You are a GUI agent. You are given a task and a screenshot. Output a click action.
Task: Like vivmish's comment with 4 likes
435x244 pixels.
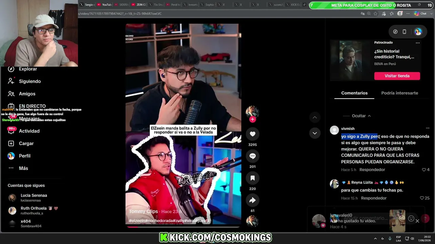424,169
